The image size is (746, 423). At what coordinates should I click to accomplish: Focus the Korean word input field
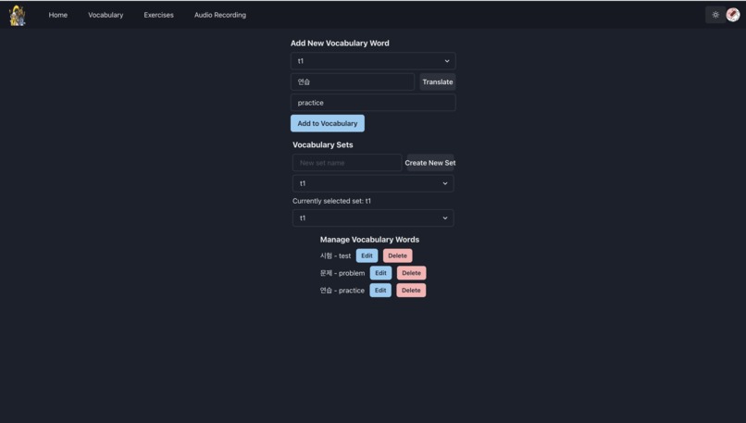click(x=353, y=81)
